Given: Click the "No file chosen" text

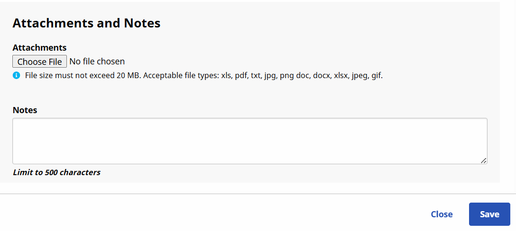Looking at the screenshot, I should (x=97, y=62).
